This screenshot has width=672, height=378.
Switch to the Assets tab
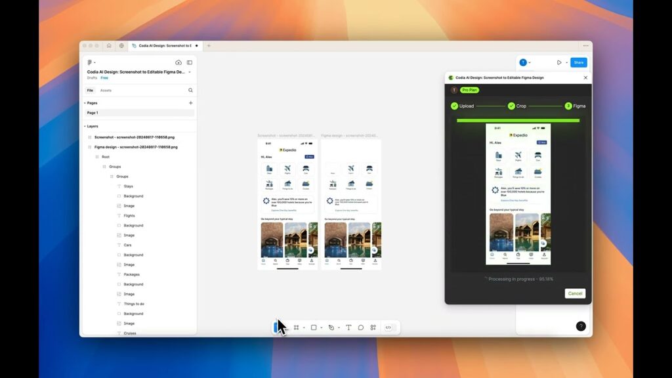106,91
